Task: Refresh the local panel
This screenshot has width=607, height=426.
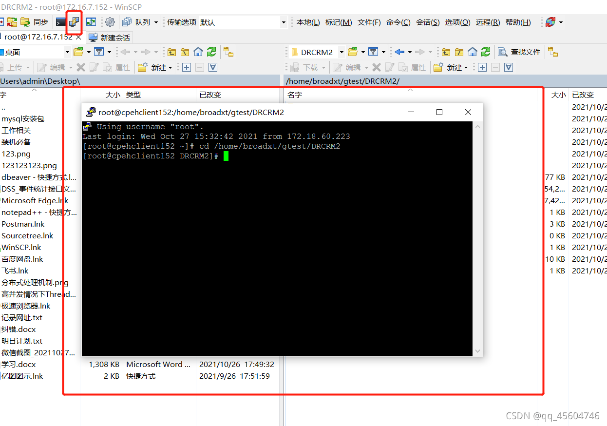Action: pos(211,52)
